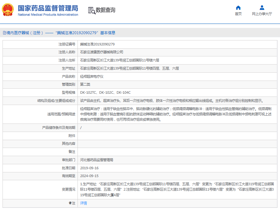Click storage condition value slash
Screen dimensions: 280x210
tap(81, 128)
